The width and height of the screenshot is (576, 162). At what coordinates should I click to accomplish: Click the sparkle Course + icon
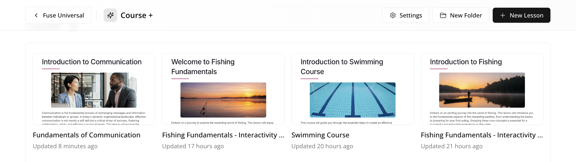110,15
